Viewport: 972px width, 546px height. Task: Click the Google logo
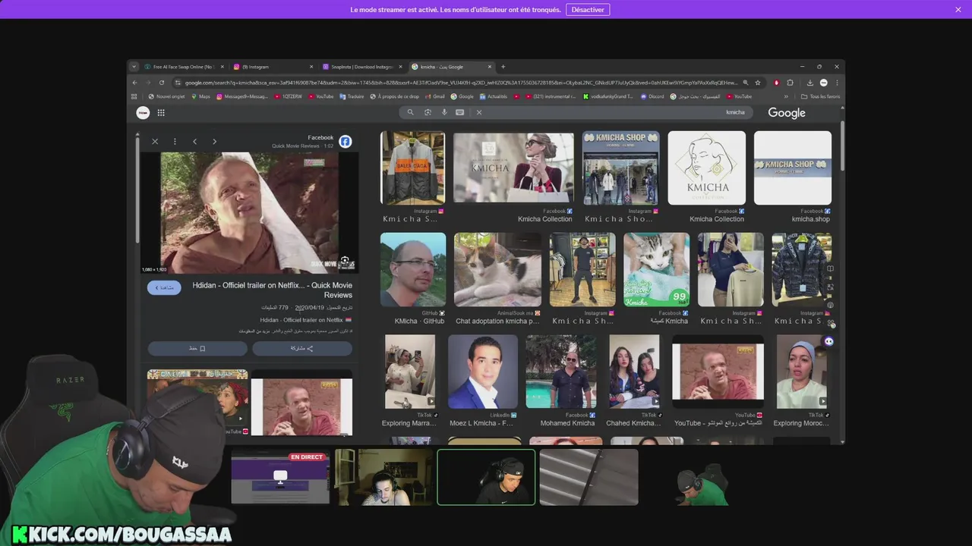(787, 113)
